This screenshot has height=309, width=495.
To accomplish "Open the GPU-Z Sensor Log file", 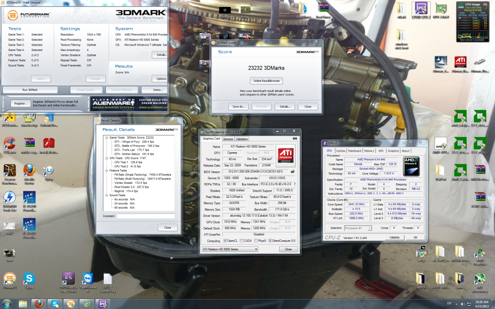I will 108,281.
